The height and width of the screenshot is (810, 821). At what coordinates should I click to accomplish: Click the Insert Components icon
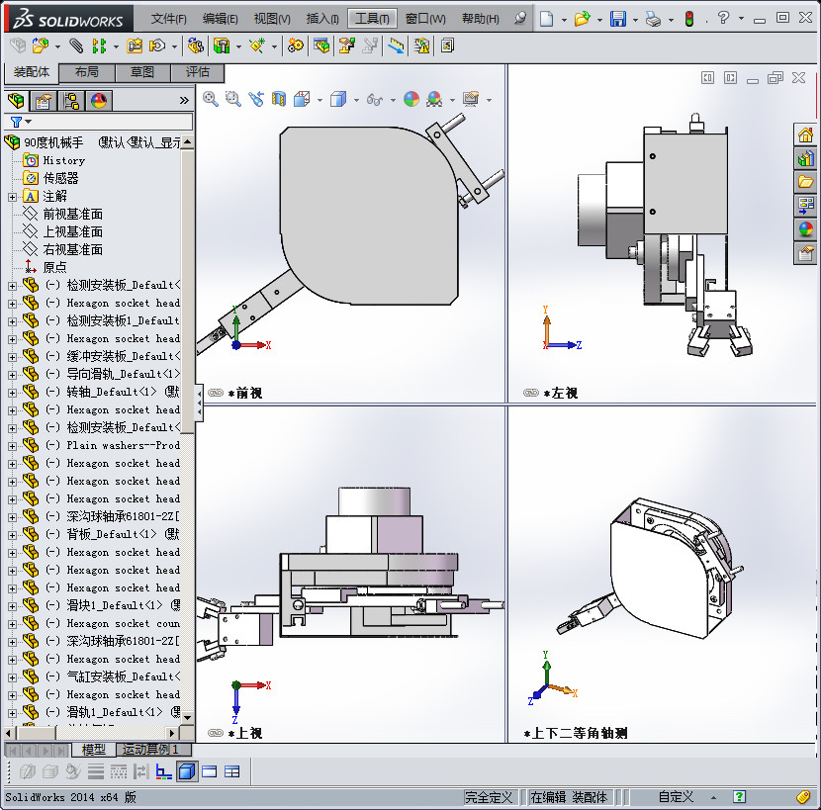point(41,46)
